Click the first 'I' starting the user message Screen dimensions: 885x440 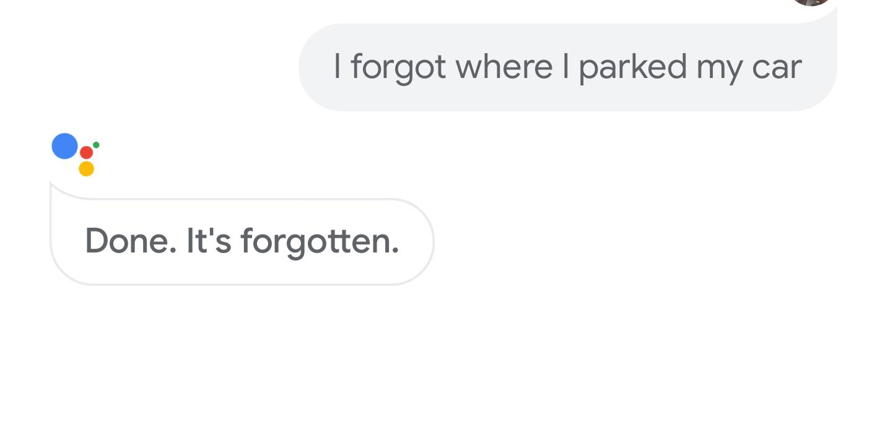click(337, 66)
